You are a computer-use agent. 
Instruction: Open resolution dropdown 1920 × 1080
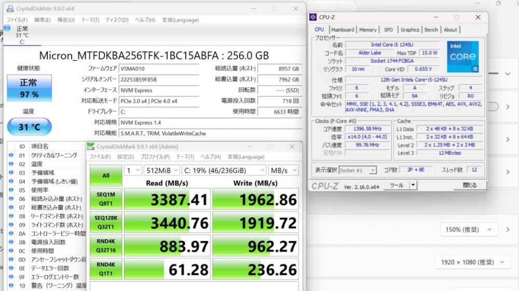click(x=472, y=262)
